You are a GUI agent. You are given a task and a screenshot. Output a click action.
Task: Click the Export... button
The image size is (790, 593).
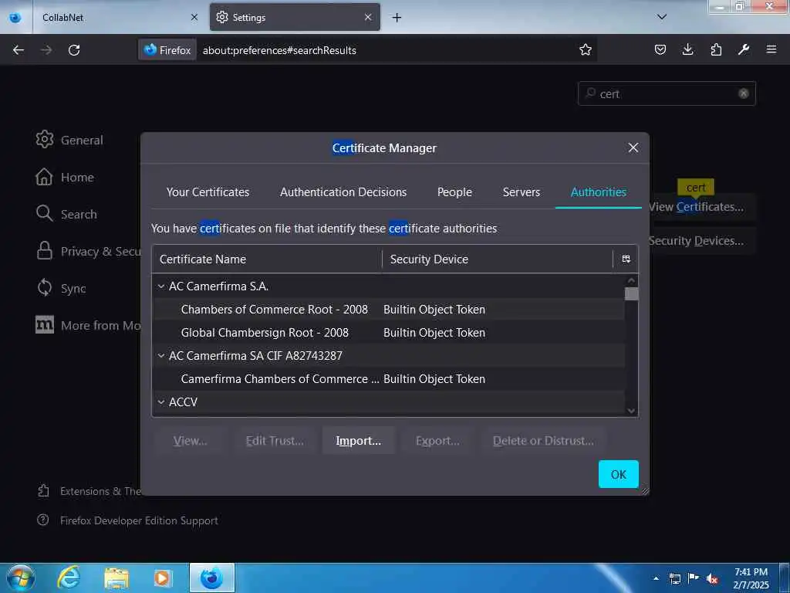coord(437,440)
